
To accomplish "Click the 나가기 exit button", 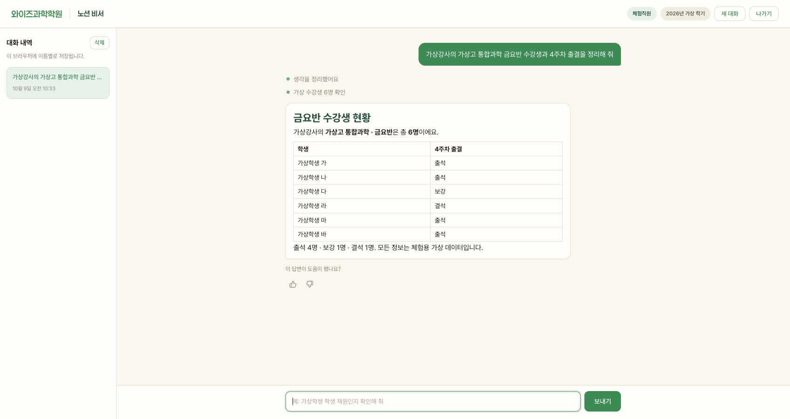I will tap(764, 14).
